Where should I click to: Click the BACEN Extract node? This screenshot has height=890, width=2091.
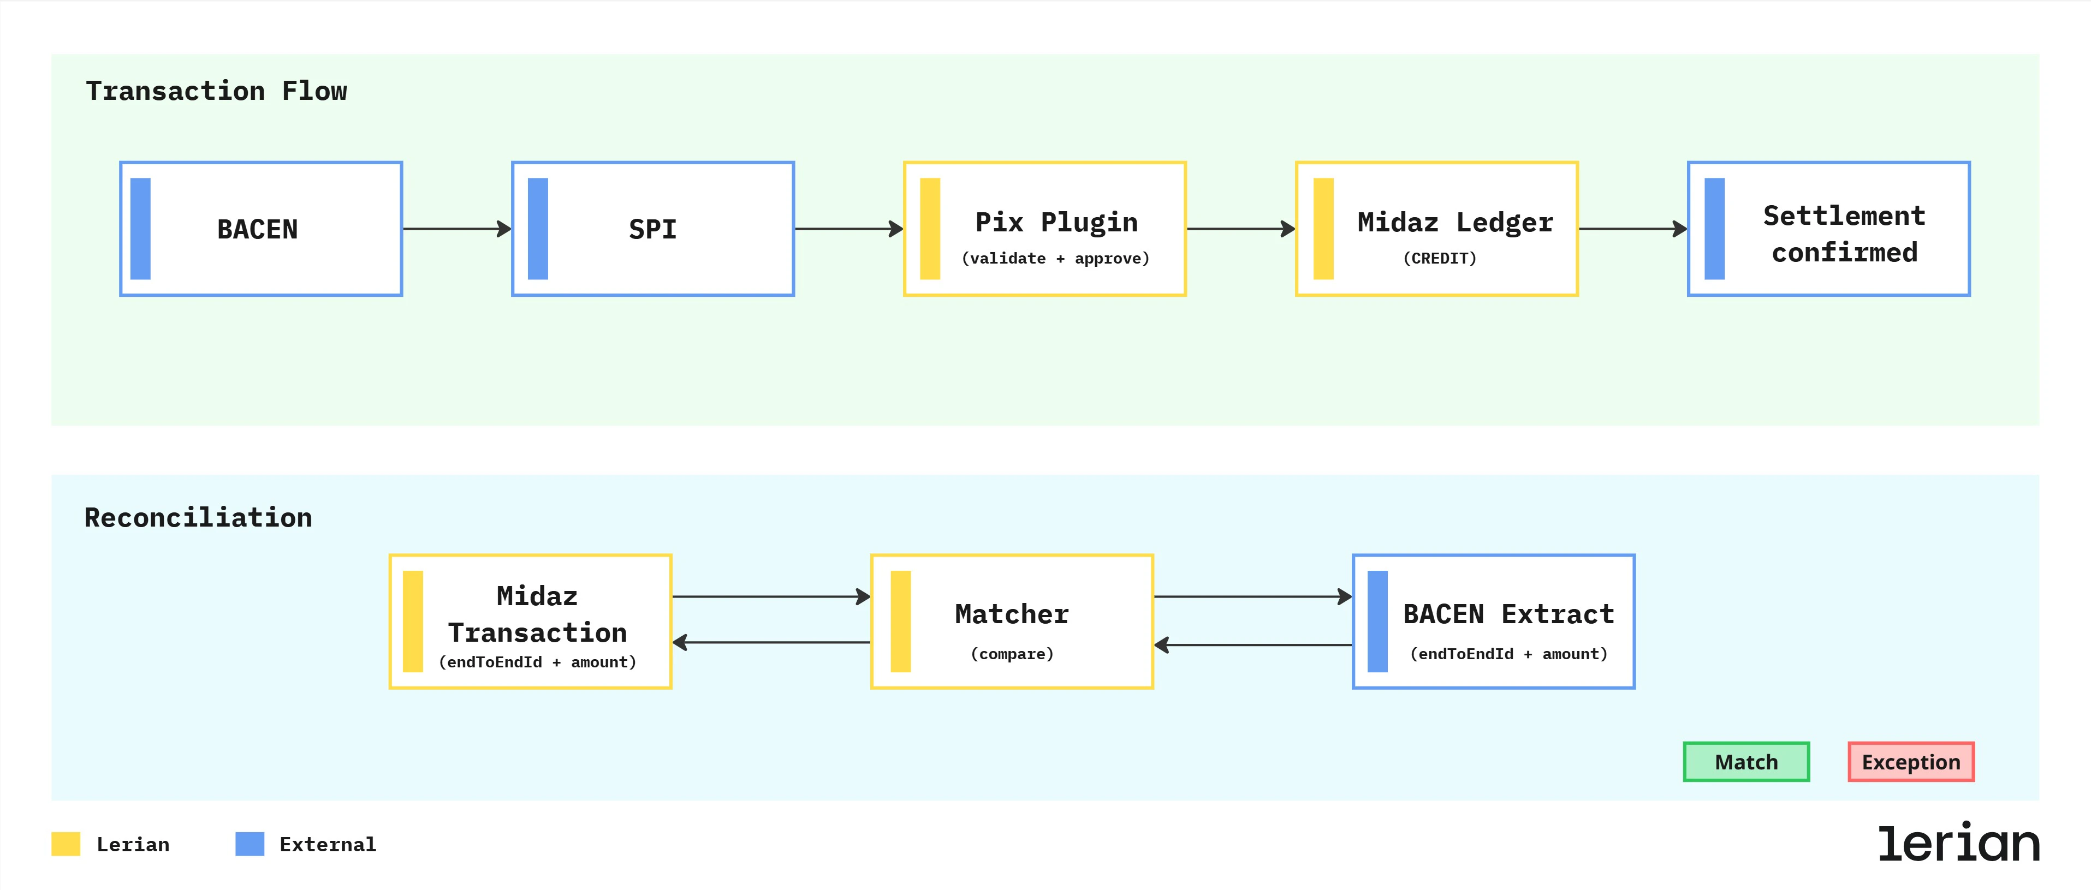1494,622
